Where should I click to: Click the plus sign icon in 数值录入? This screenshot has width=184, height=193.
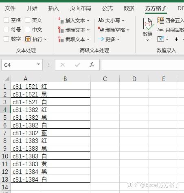[x=177, y=39]
